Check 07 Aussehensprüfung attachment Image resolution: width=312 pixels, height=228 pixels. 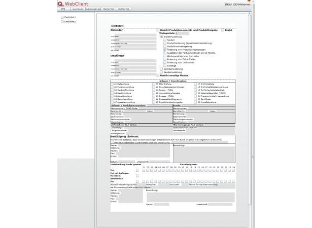click(x=112, y=102)
